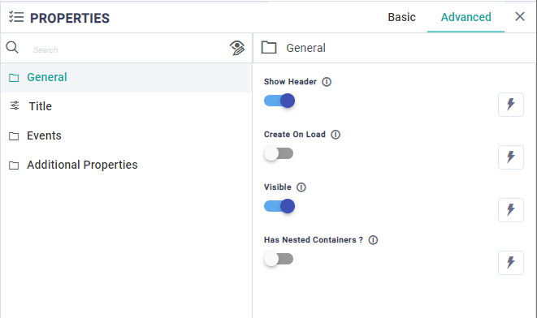Click the info icon next to Has Nested Containers

coord(373,239)
